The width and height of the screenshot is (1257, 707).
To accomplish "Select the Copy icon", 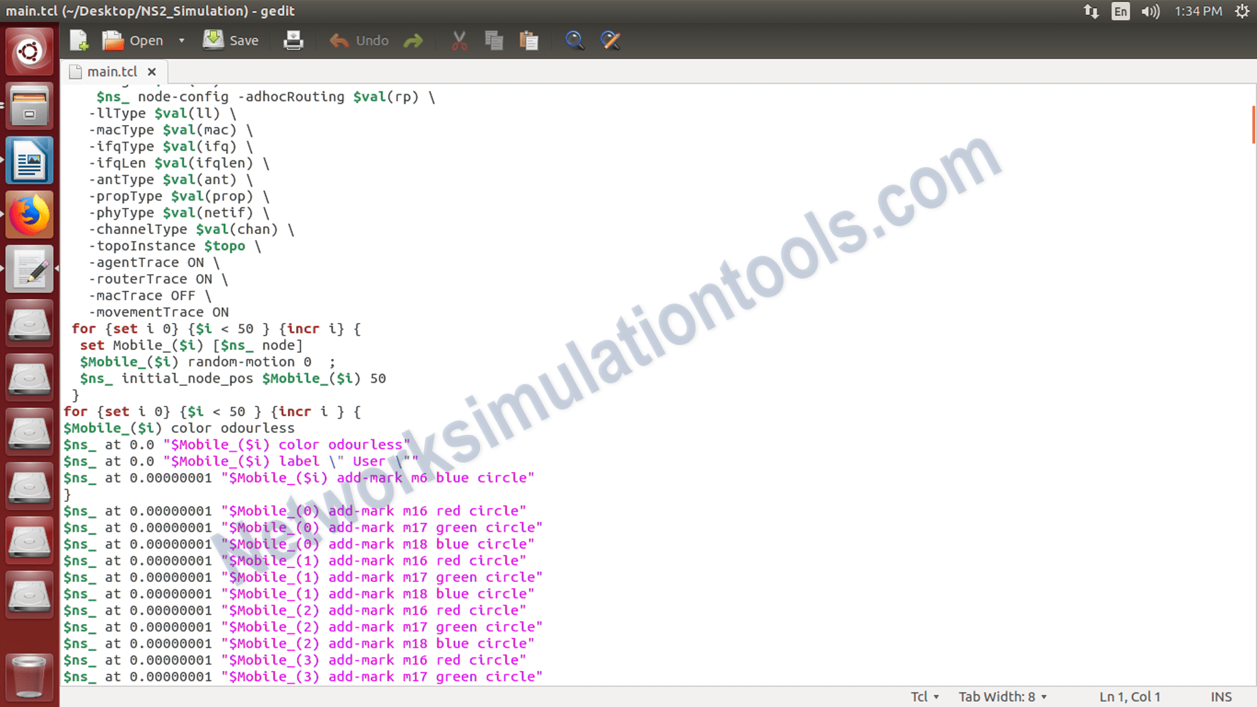I will [x=494, y=40].
